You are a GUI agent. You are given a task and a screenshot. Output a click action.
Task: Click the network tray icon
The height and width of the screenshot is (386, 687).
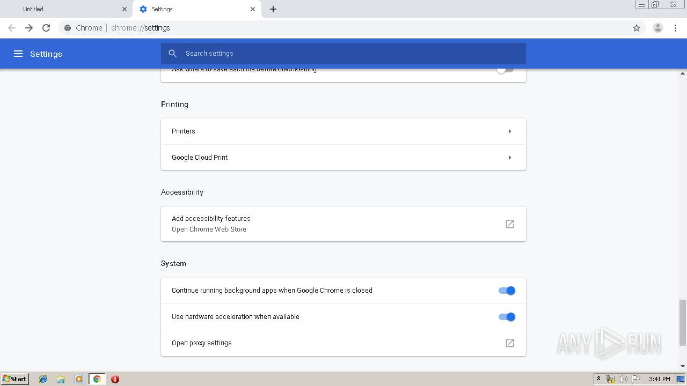(610, 379)
